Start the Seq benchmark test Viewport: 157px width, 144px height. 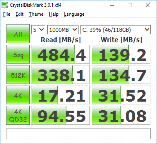(x=18, y=54)
